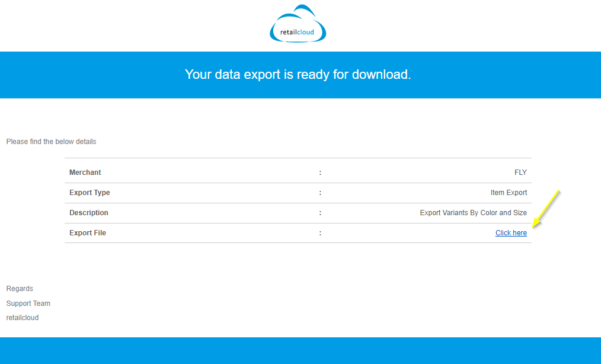
Task: Click the 'Export File' label
Action: [88, 233]
